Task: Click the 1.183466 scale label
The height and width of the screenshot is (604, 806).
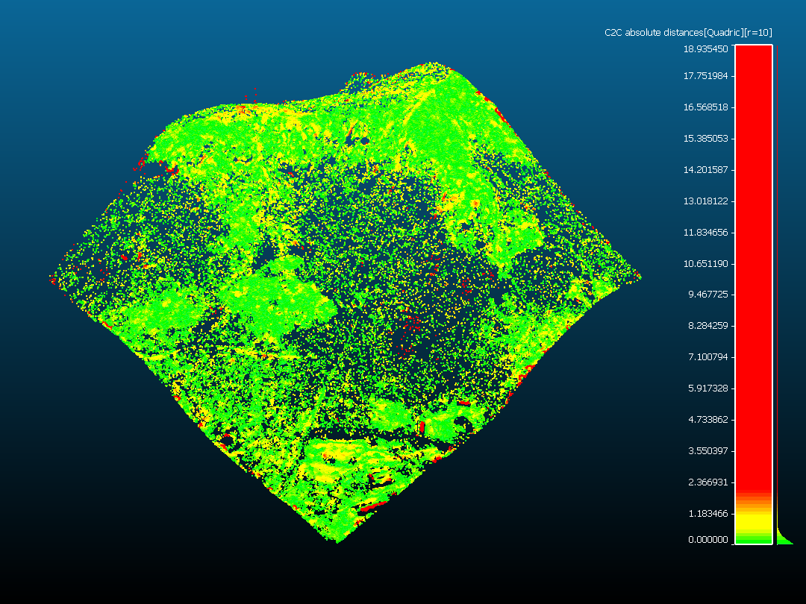Action: tap(707, 514)
